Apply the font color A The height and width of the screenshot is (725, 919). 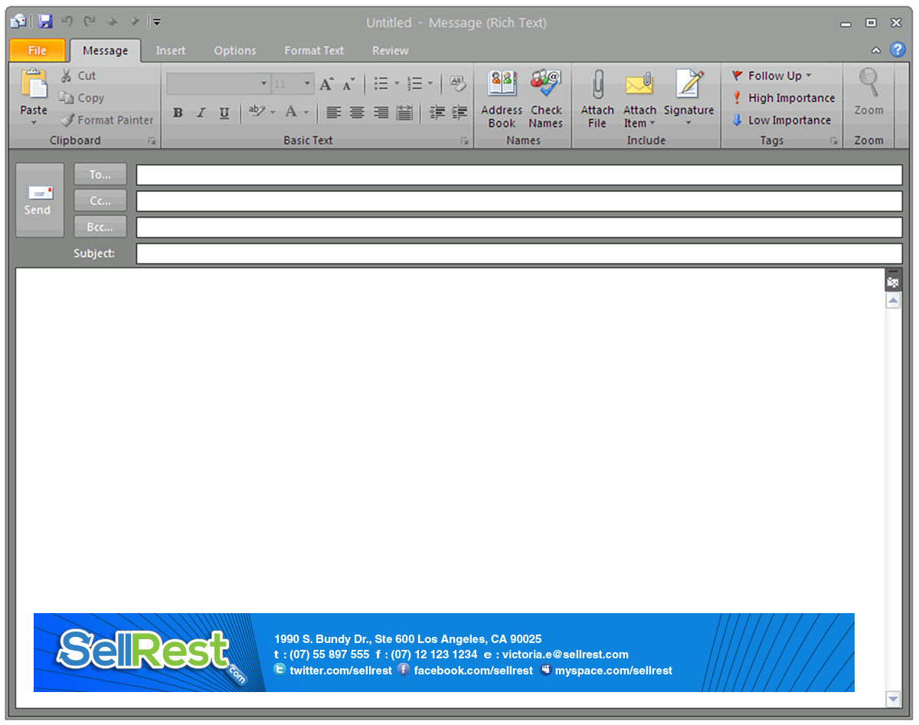291,113
